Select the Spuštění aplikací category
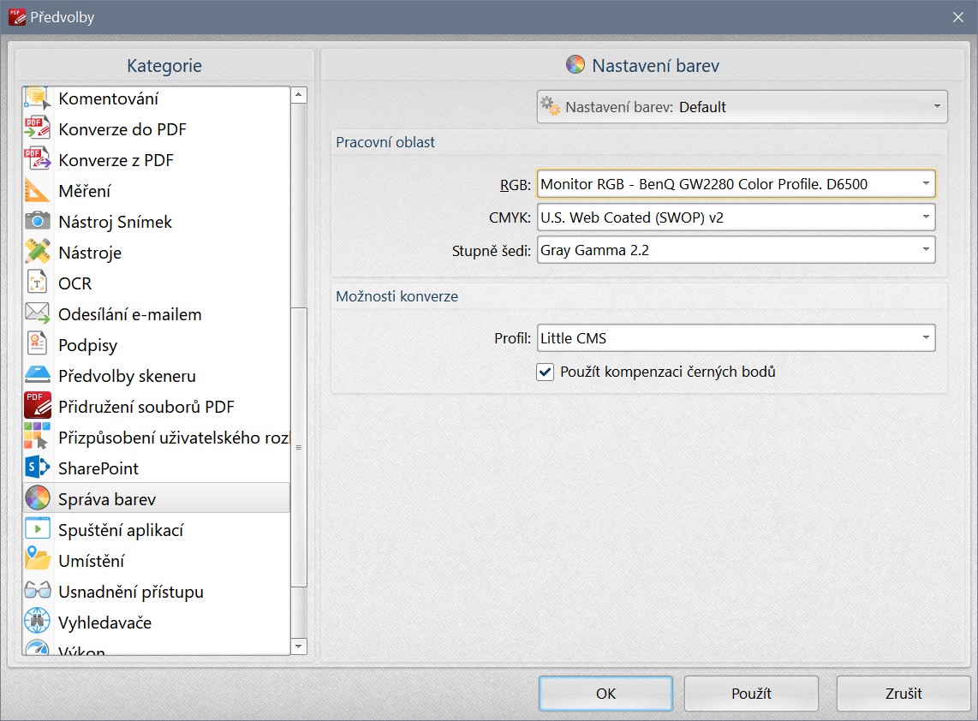Screen dimensions: 978x721 pos(157,529)
